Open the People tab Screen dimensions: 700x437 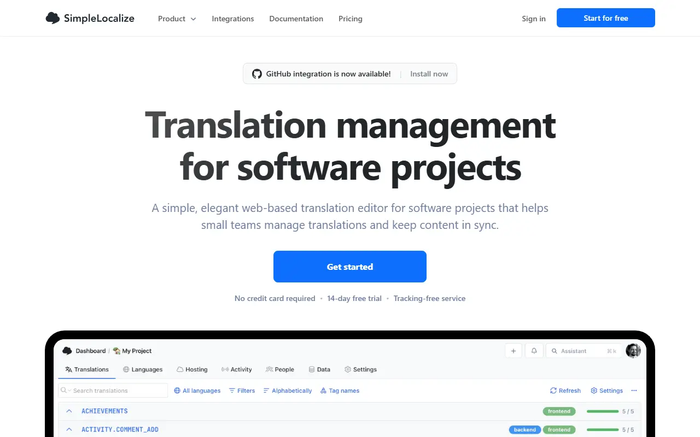point(280,369)
